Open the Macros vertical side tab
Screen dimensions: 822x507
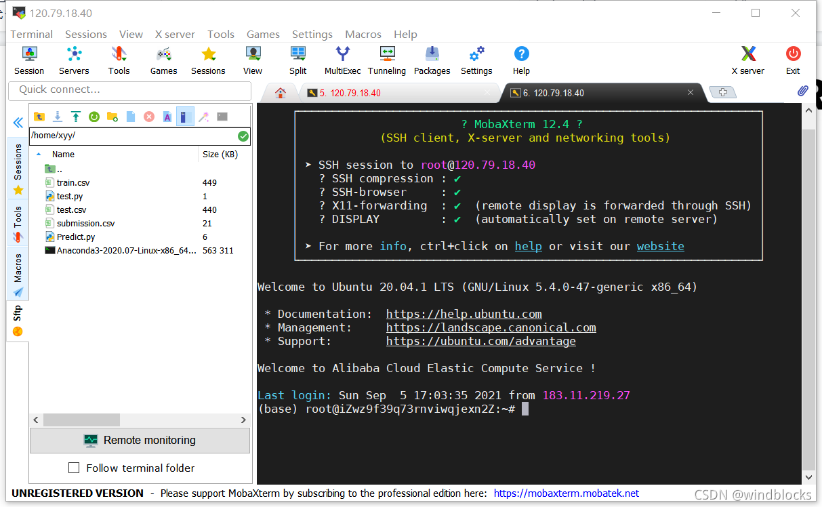coord(18,274)
